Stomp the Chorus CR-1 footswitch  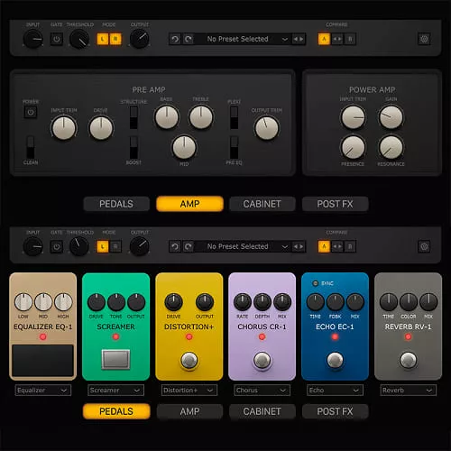[262, 360]
